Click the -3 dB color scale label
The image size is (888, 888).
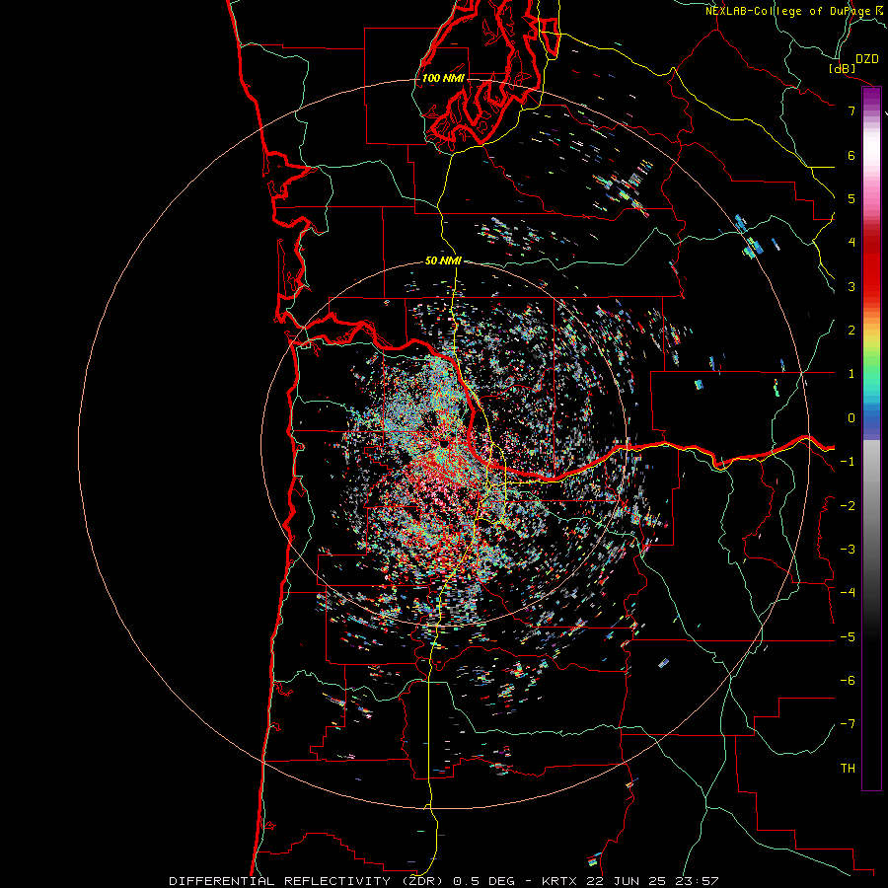tap(848, 550)
